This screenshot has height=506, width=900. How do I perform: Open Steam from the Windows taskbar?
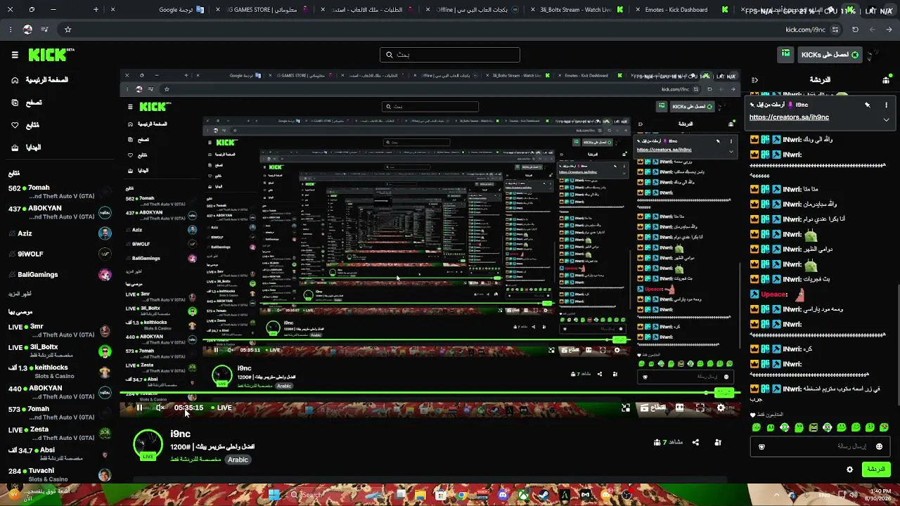tap(544, 495)
